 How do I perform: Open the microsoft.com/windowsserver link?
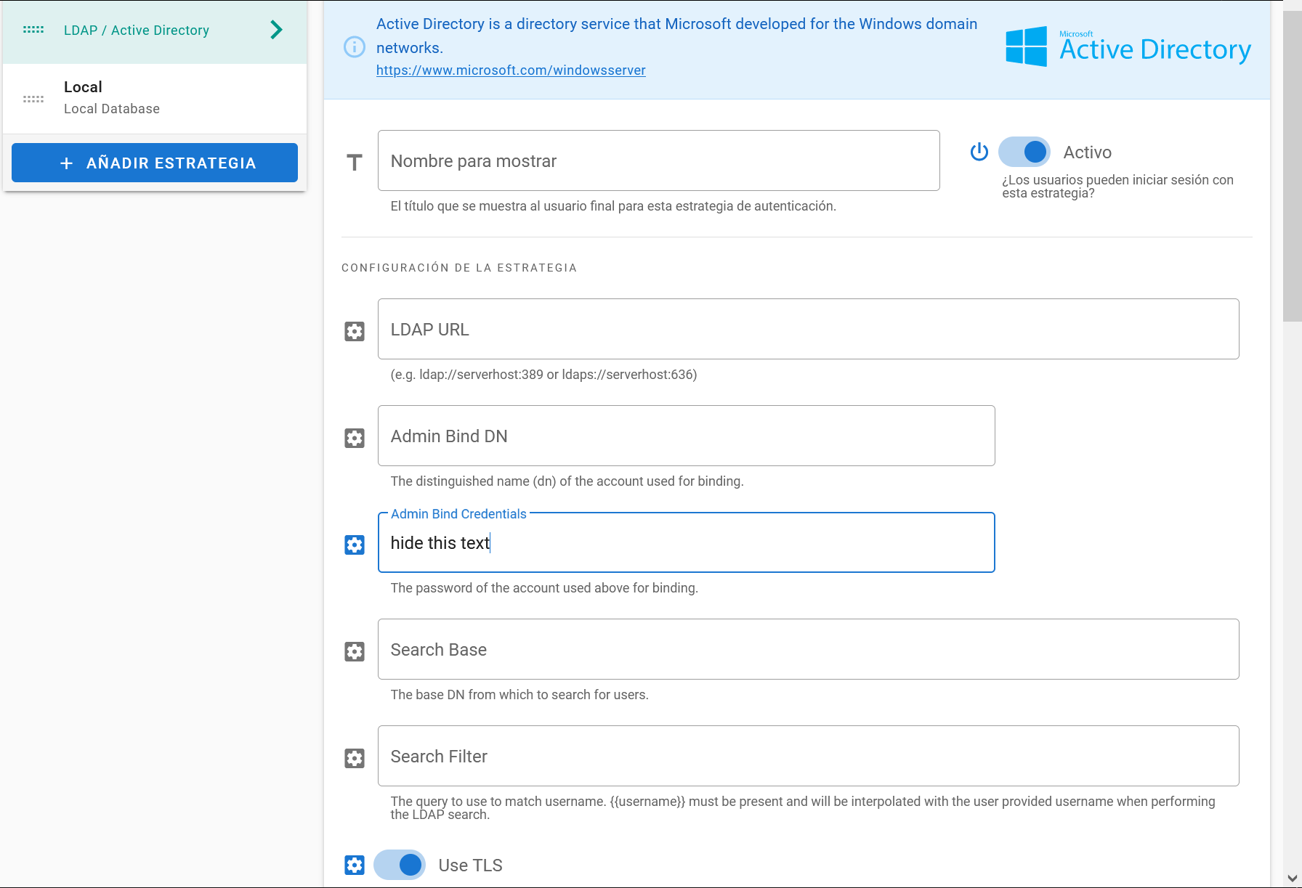(511, 70)
